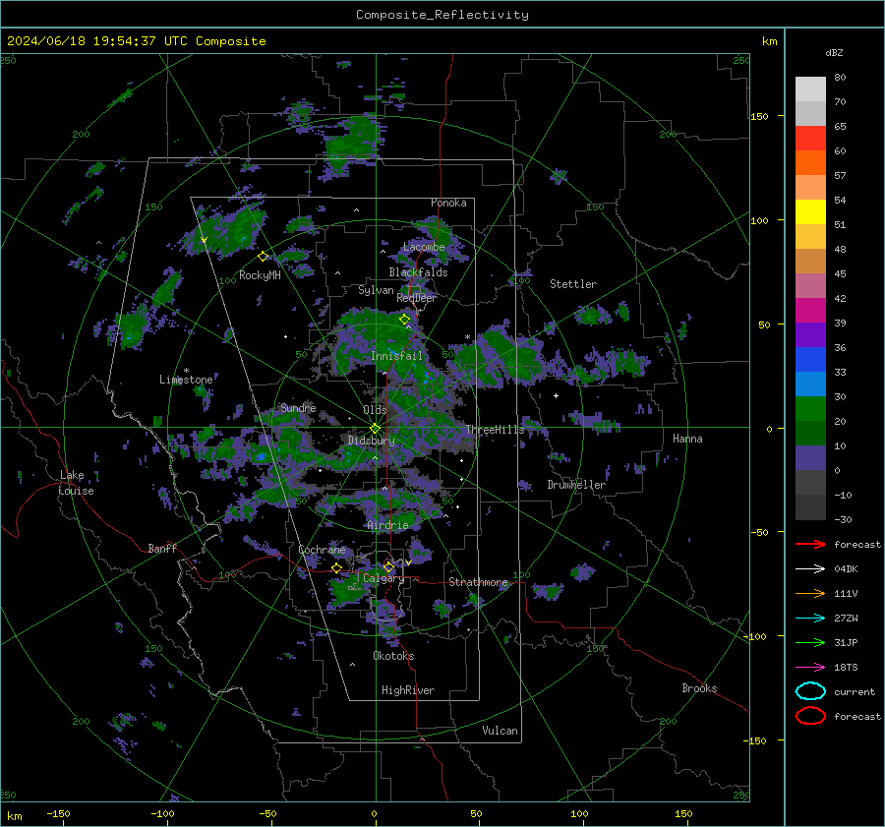Screen dimensions: 885x827
Task: Click the '04DK' legend label
Action: pyautogui.click(x=846, y=569)
